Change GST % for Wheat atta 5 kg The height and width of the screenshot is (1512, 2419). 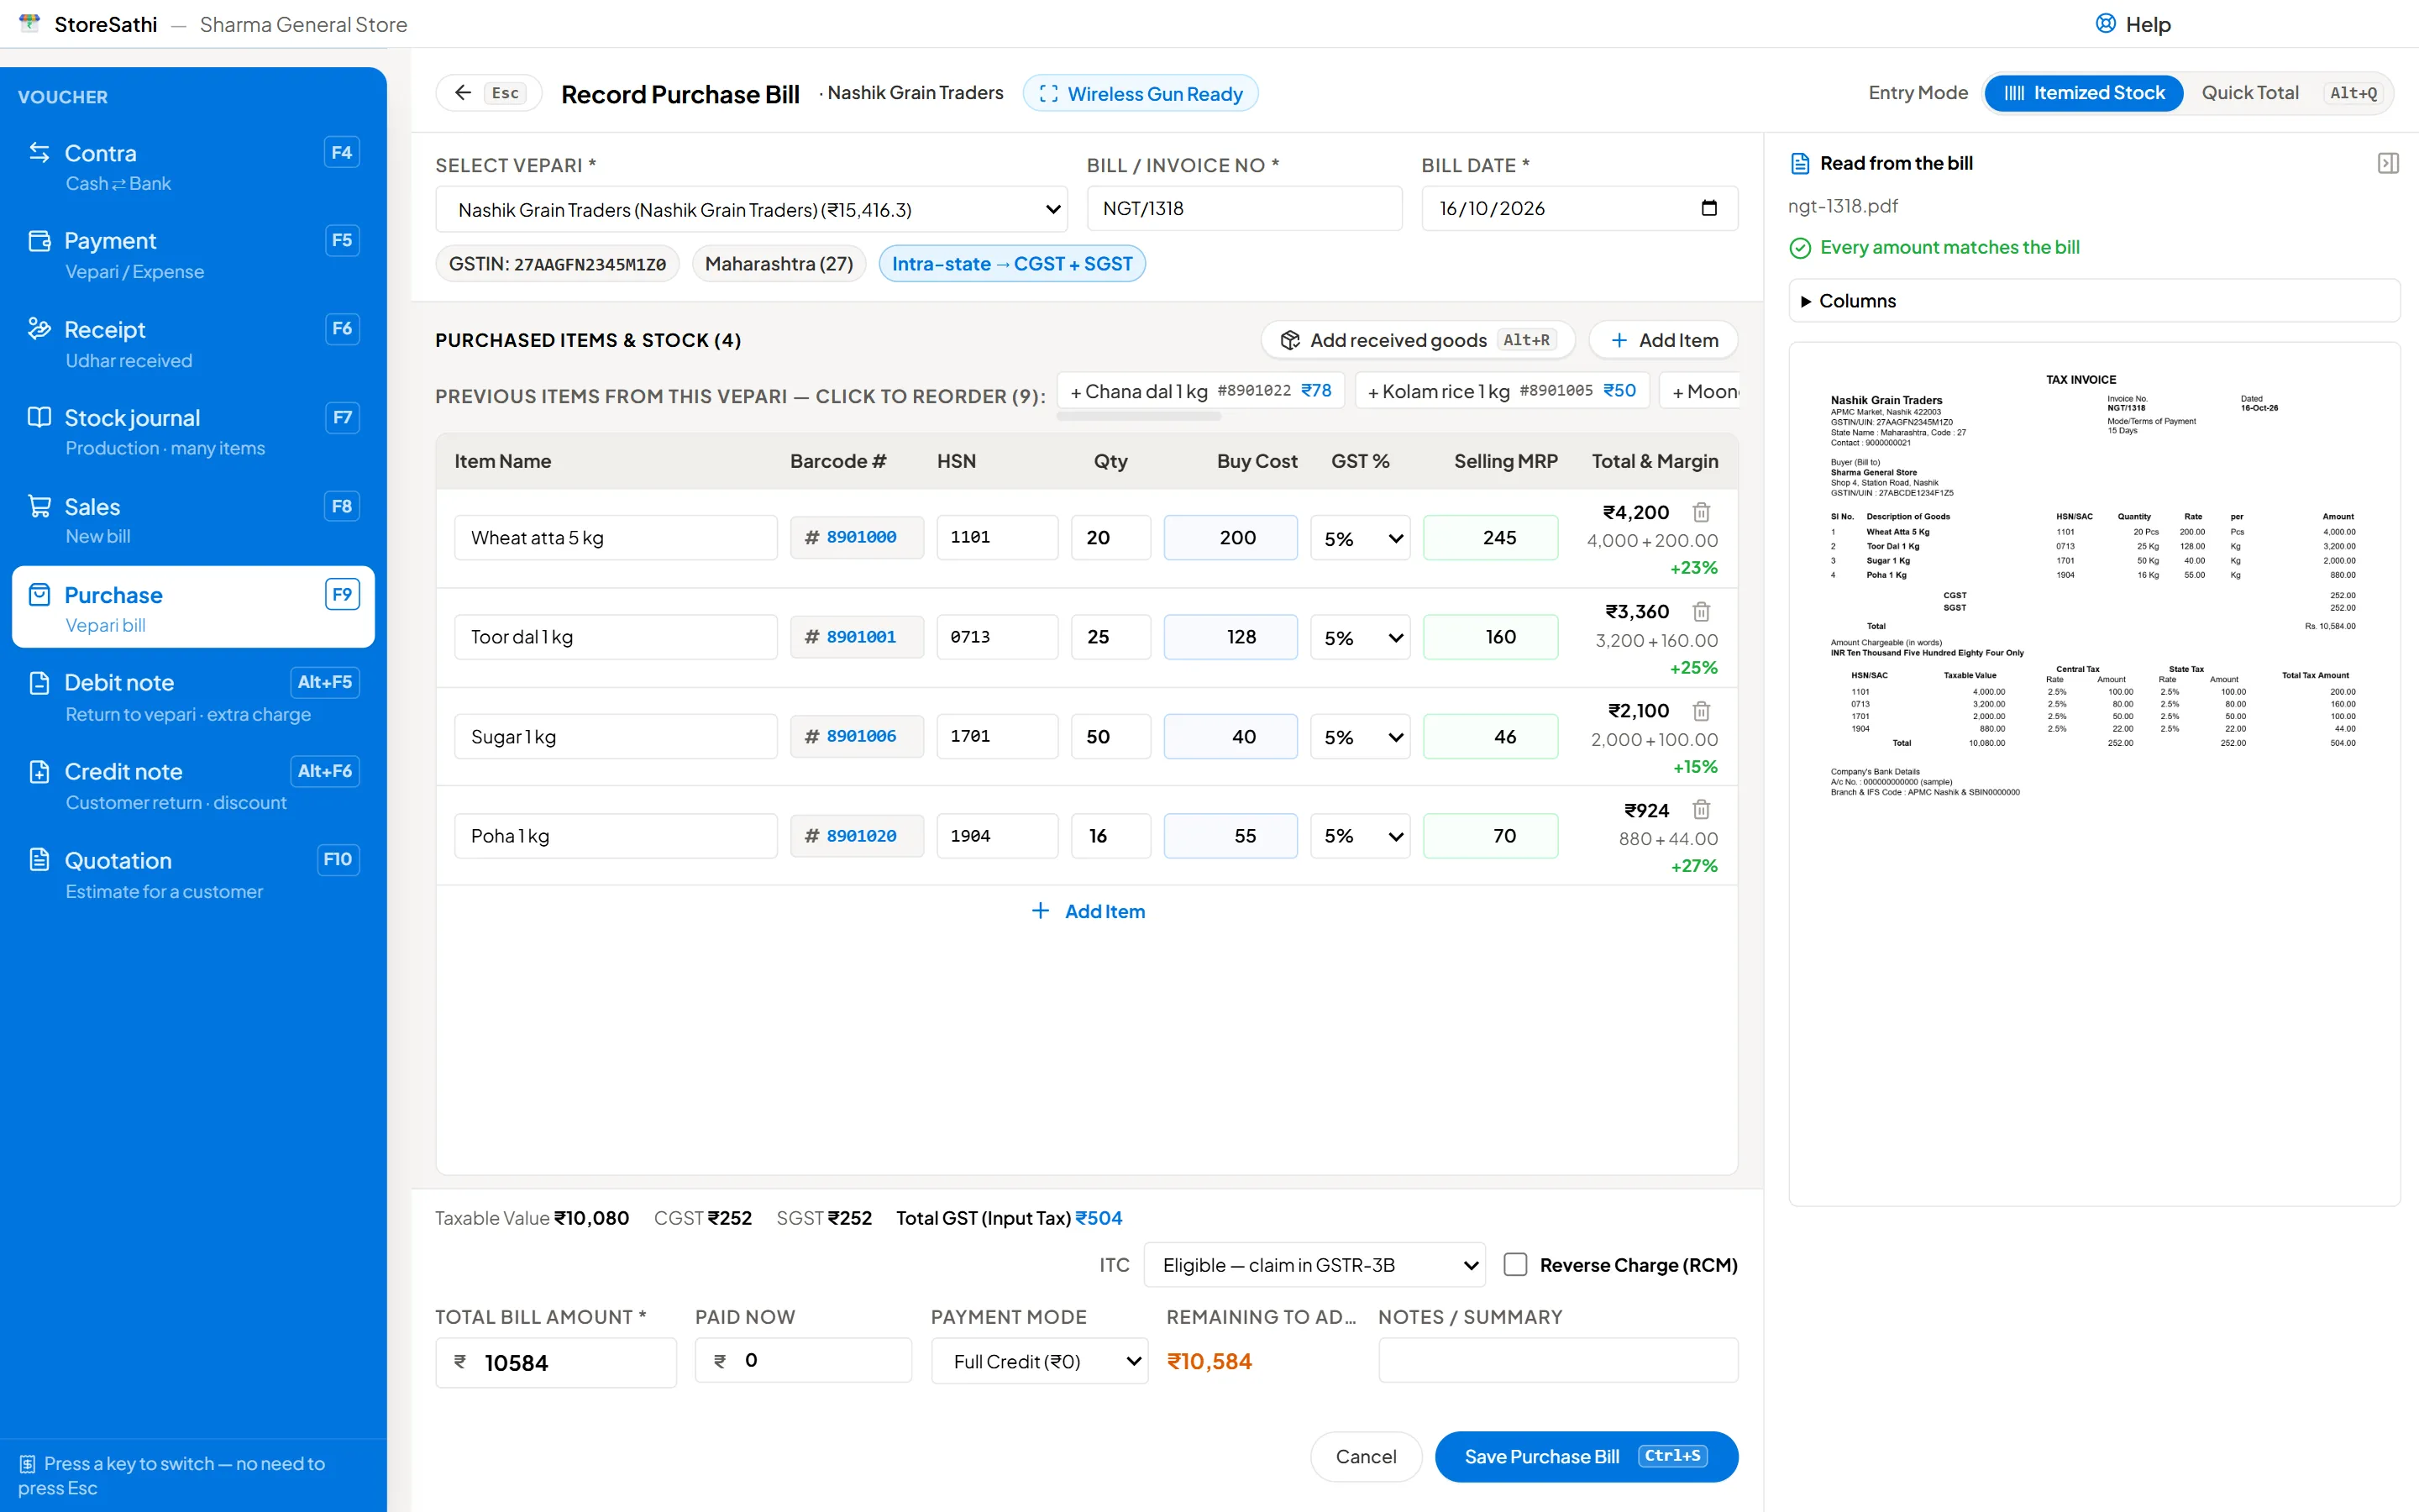point(1360,538)
